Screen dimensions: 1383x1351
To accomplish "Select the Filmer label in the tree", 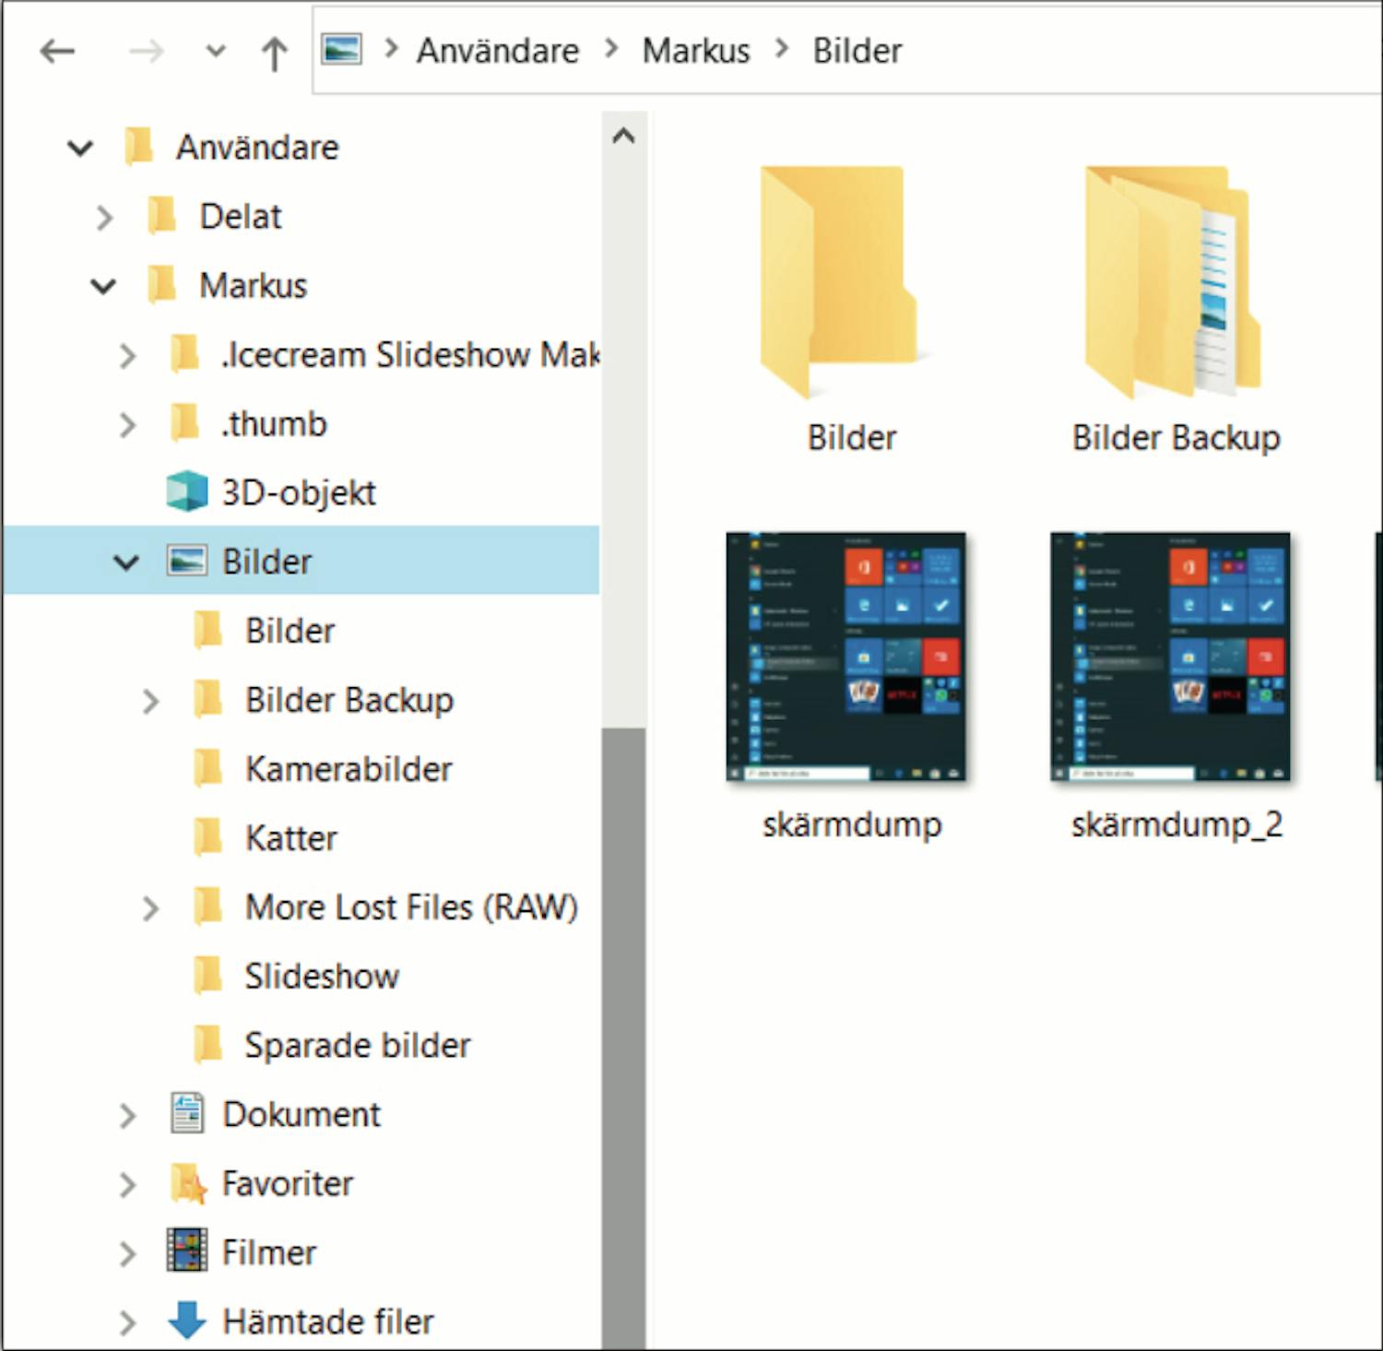I will point(269,1252).
